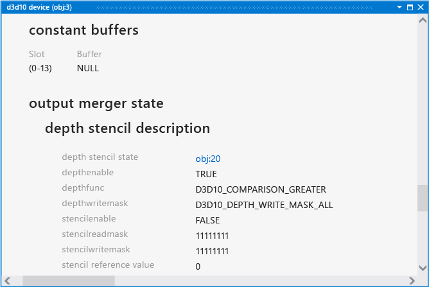This screenshot has height=287, width=429.
Task: Select the stencilenable FALSE value
Action: click(x=207, y=220)
